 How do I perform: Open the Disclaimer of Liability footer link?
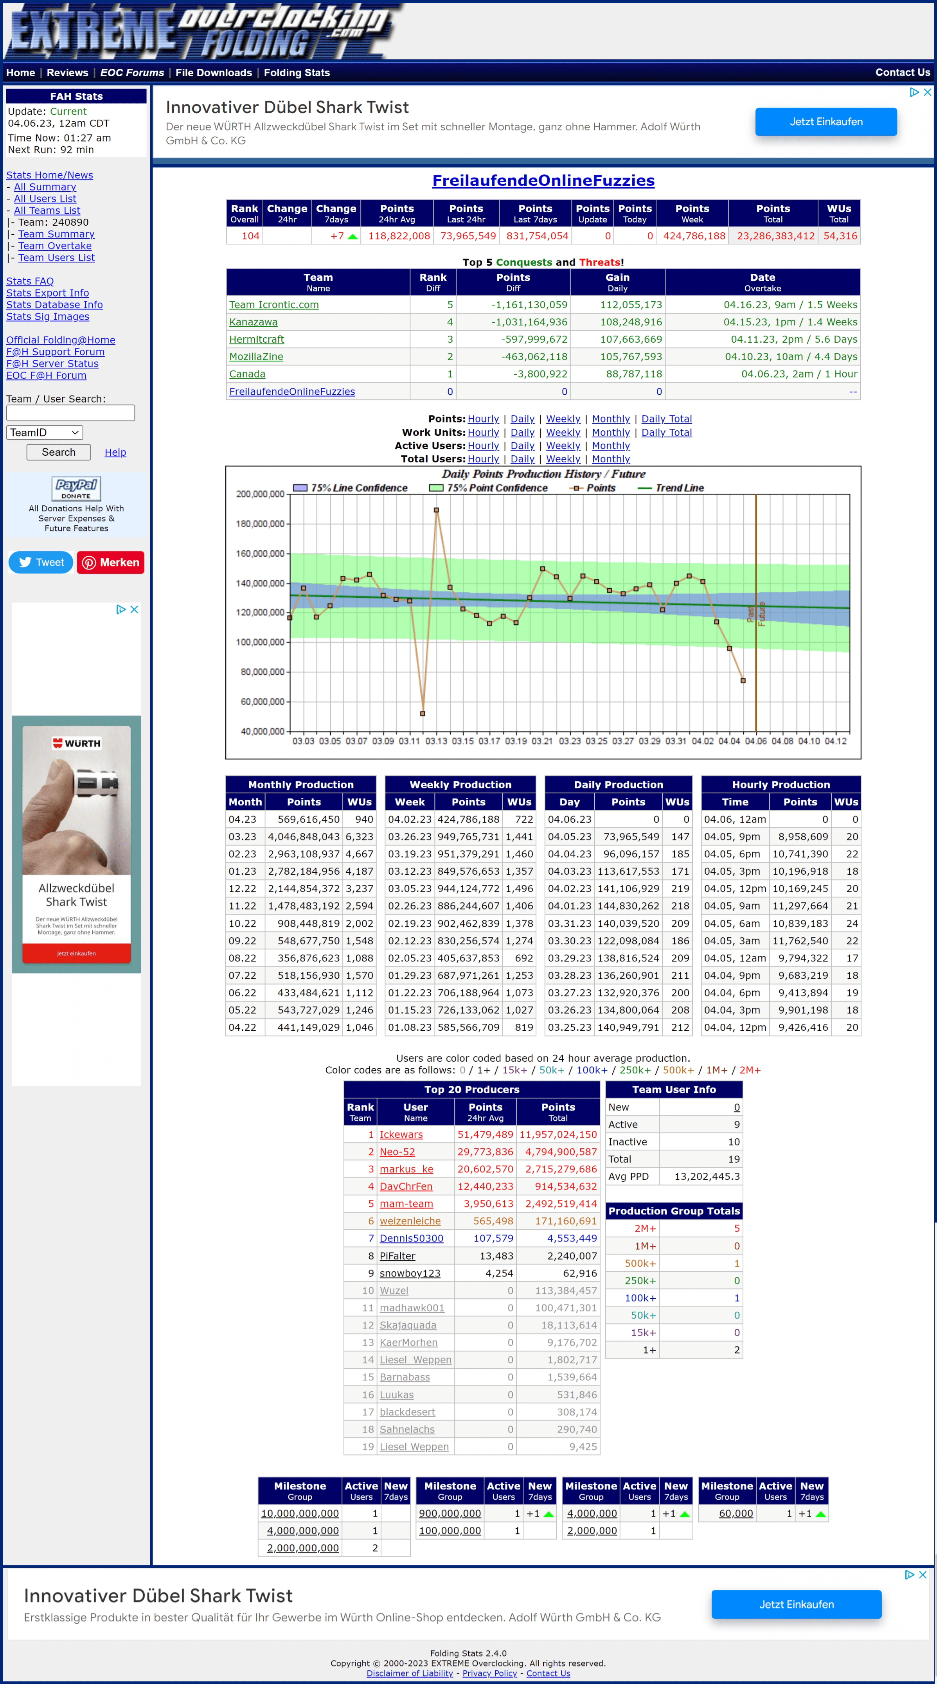click(409, 1673)
